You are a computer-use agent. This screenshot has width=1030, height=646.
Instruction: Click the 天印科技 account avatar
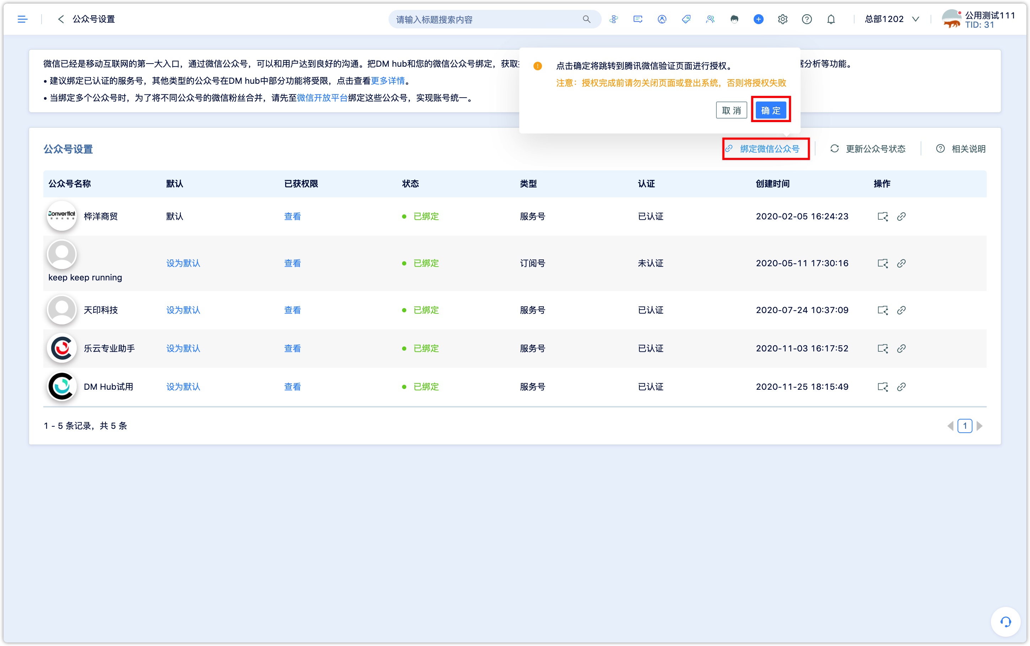pos(61,310)
